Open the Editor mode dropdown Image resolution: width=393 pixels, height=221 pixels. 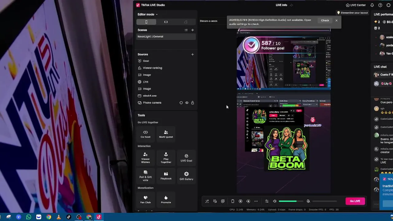point(147,14)
